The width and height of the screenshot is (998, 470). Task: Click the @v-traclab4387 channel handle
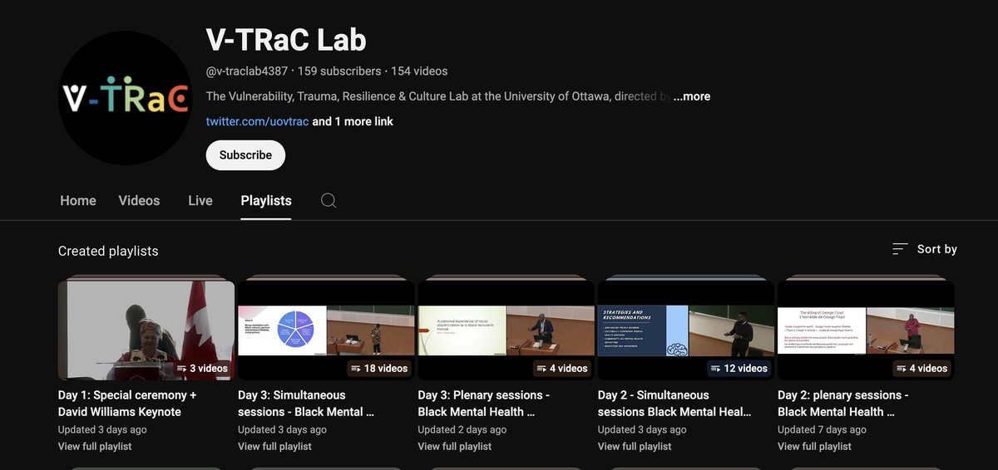[247, 71]
